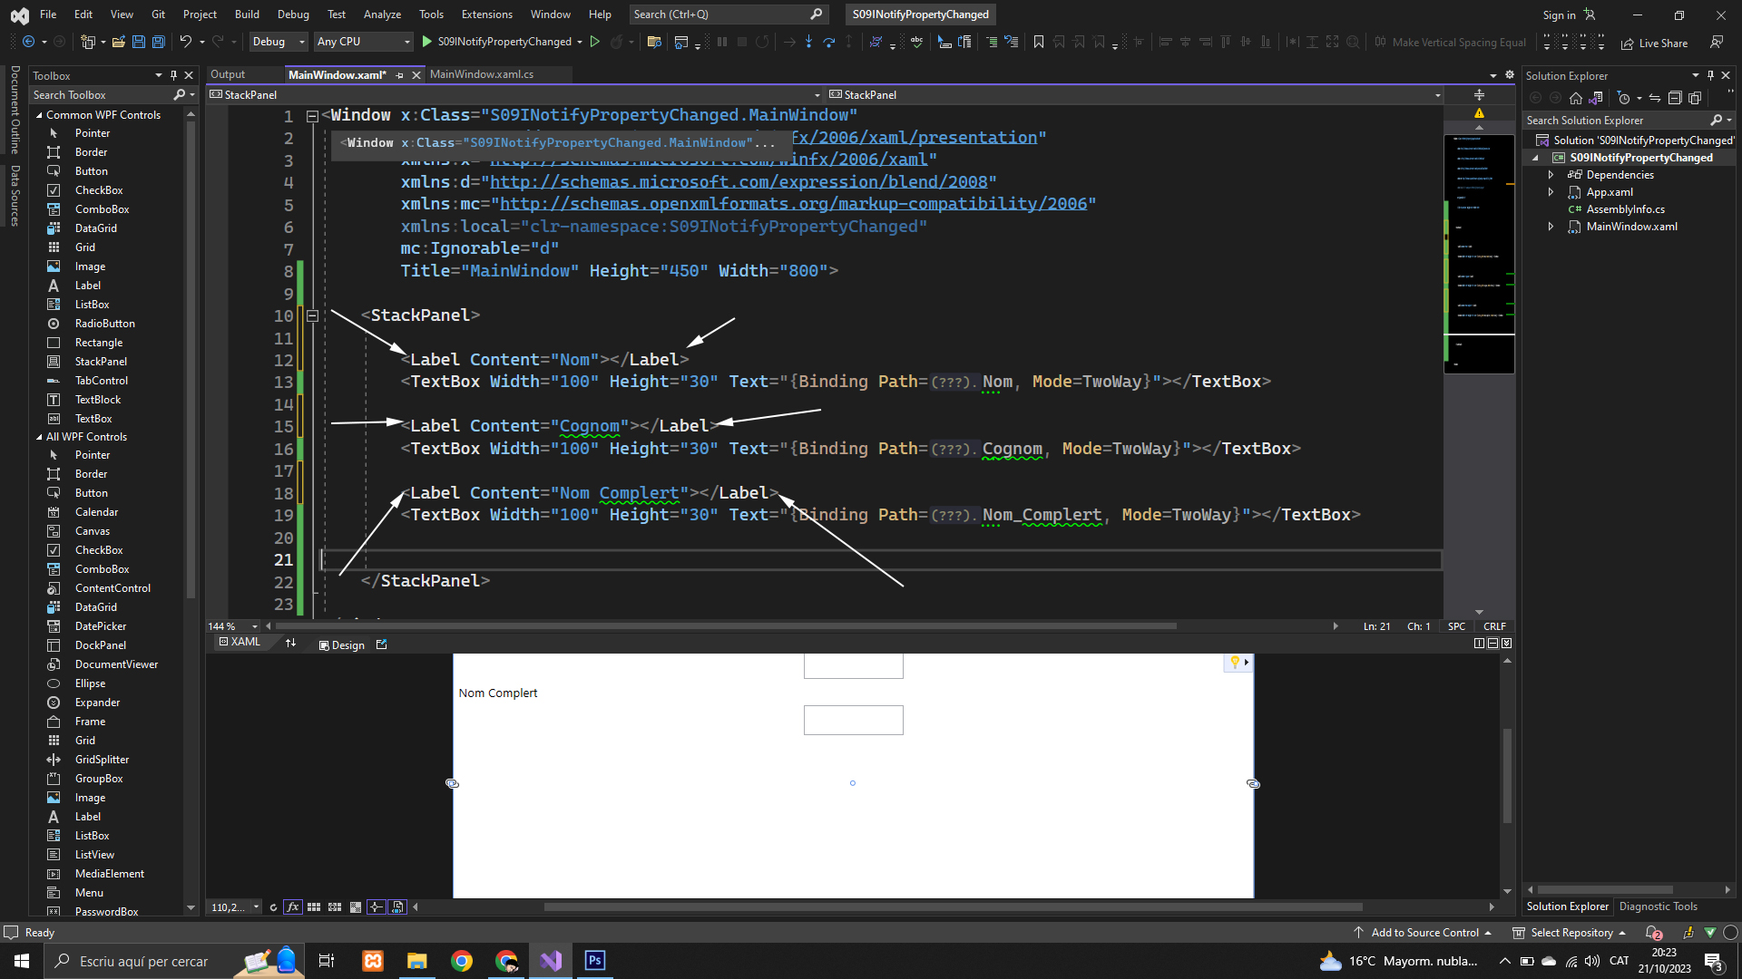The width and height of the screenshot is (1742, 979).
Task: Switch to the MainWindow.xaml.cs tab
Action: coord(481,74)
